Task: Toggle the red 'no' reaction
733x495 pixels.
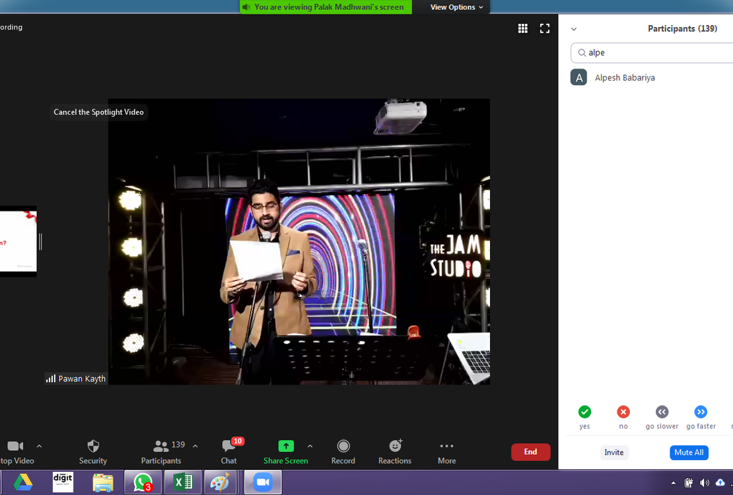Action: 623,412
